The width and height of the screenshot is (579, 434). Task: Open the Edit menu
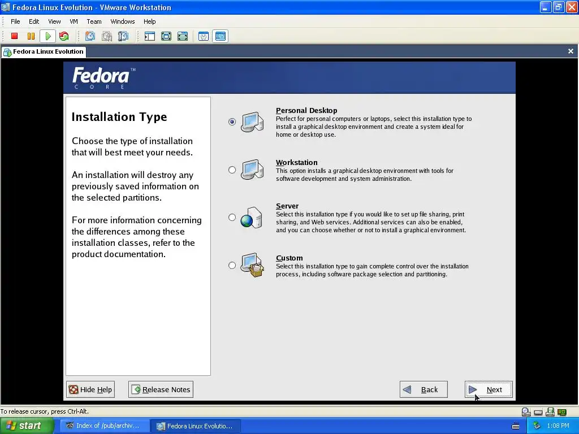(x=34, y=21)
